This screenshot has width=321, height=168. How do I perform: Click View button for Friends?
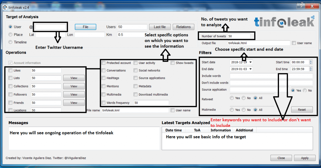tap(74, 102)
